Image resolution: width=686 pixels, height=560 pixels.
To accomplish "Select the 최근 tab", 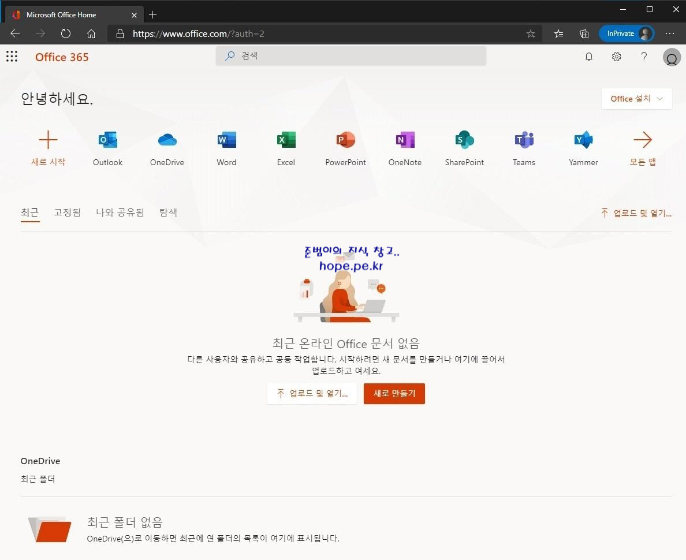I will [30, 212].
